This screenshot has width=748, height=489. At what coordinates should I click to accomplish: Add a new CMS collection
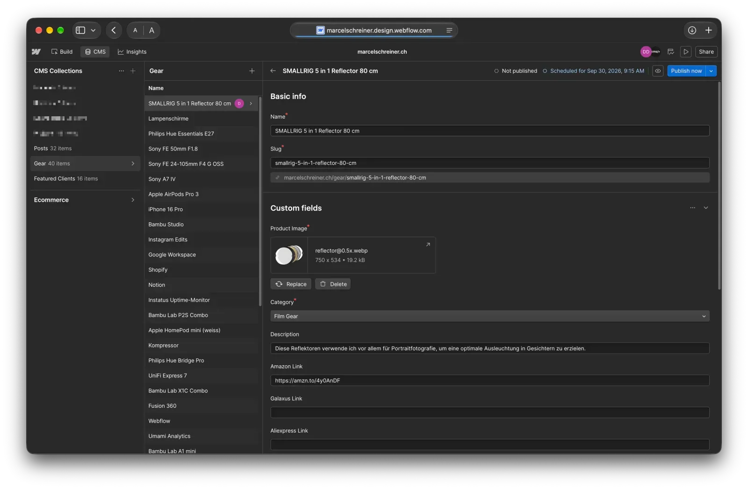tap(133, 71)
